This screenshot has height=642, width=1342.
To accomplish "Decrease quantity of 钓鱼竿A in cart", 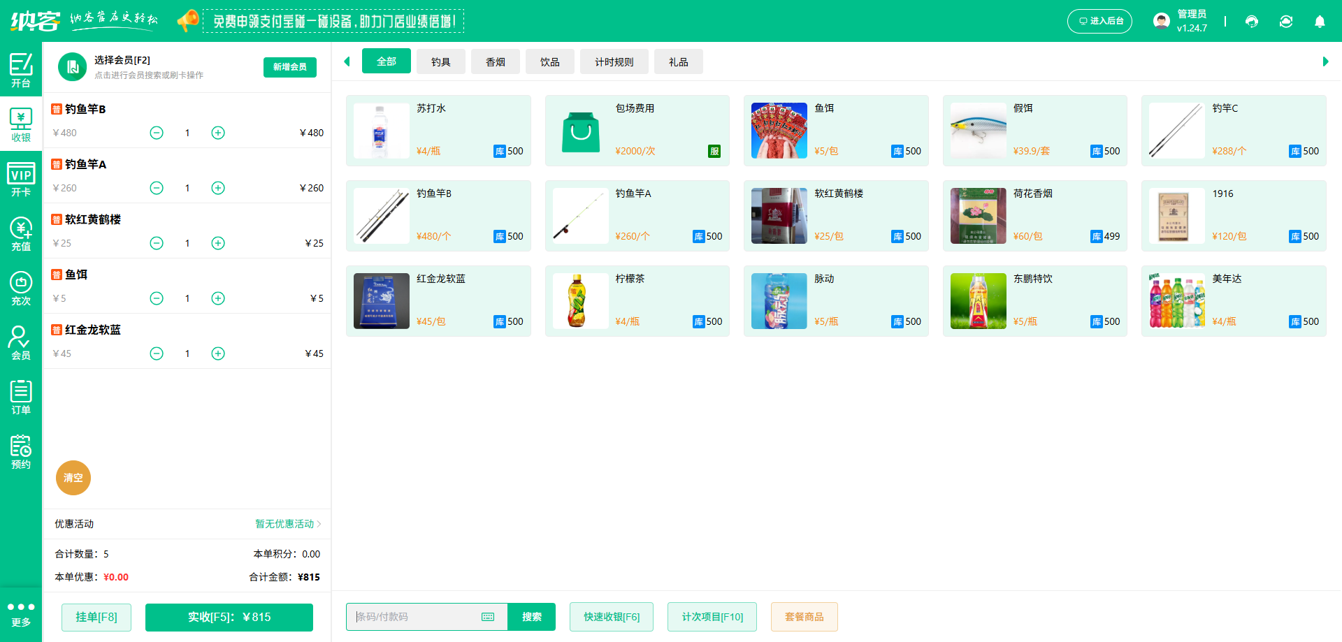I will (157, 188).
